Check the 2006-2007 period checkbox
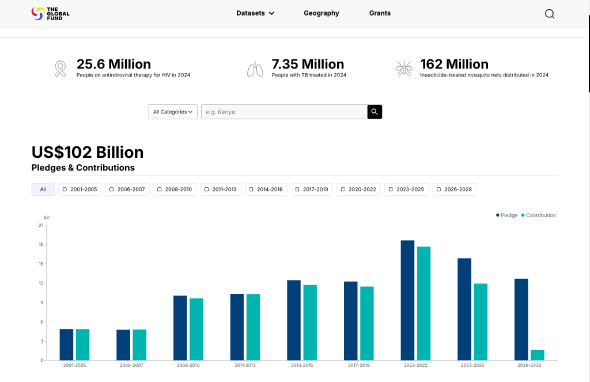590x382 pixels. [x=111, y=190]
